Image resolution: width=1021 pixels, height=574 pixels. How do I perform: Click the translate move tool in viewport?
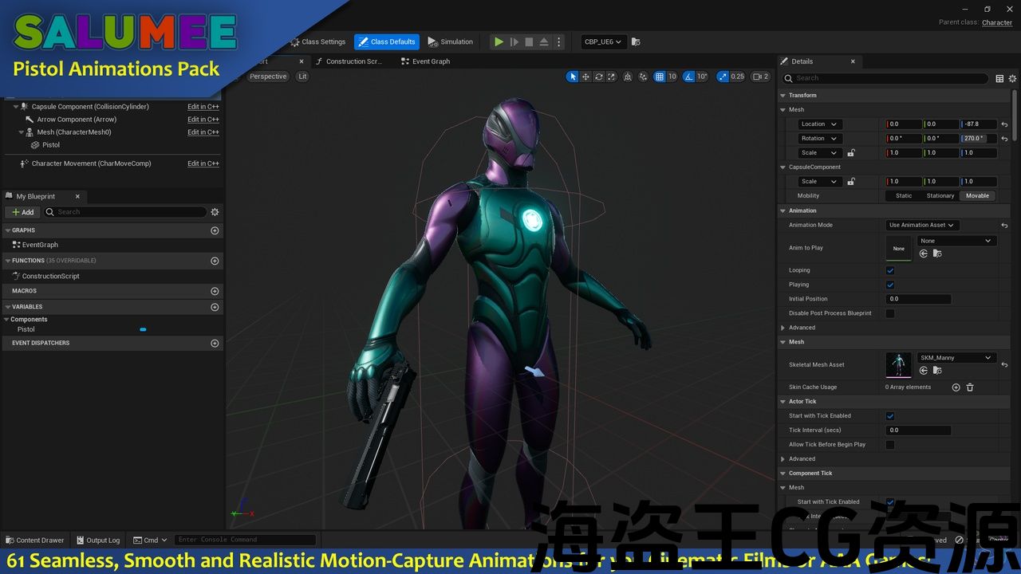point(585,77)
